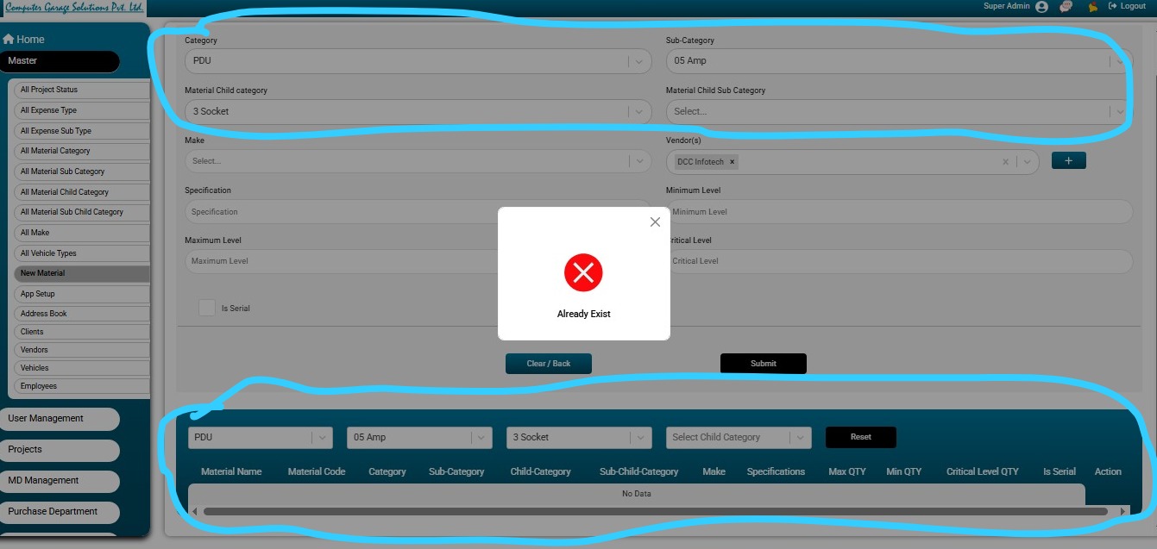The height and width of the screenshot is (549, 1157).
Task: Toggle the Is Serial checkbox
Action: click(x=207, y=308)
